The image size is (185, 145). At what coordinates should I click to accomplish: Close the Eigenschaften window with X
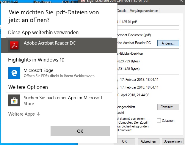coord(181,1)
